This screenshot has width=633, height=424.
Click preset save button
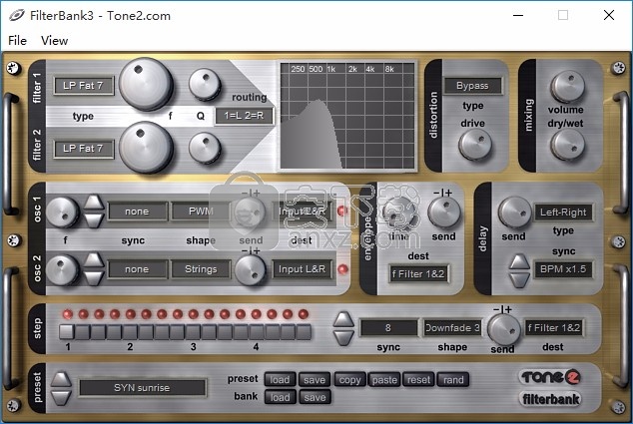tap(315, 380)
